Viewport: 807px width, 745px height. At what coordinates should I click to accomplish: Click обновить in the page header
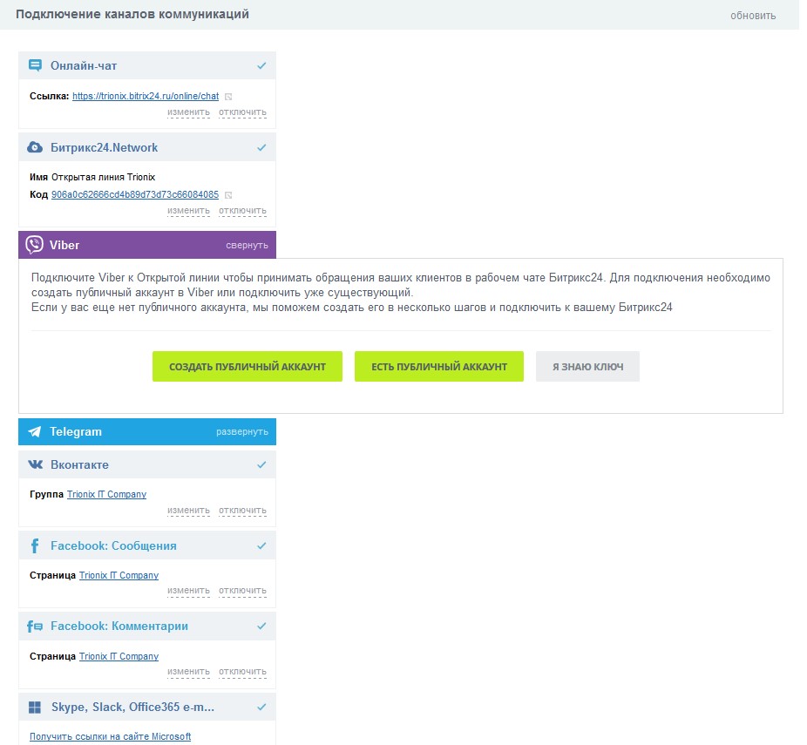click(x=753, y=16)
